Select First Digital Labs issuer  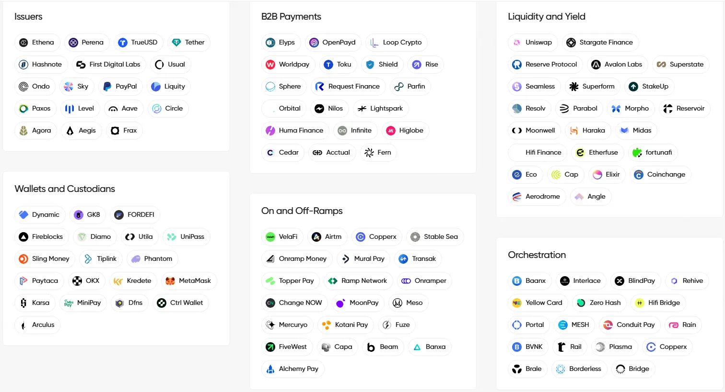(x=109, y=65)
